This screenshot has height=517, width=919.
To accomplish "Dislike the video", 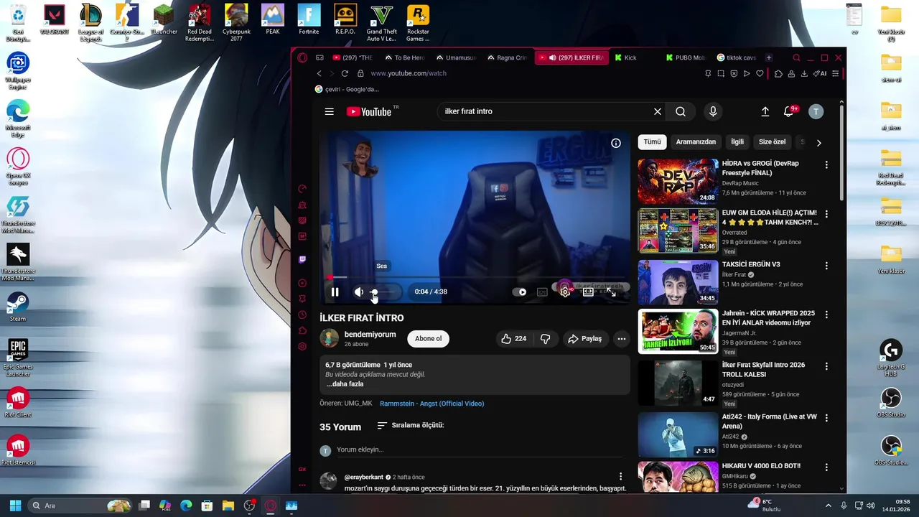I will click(546, 339).
